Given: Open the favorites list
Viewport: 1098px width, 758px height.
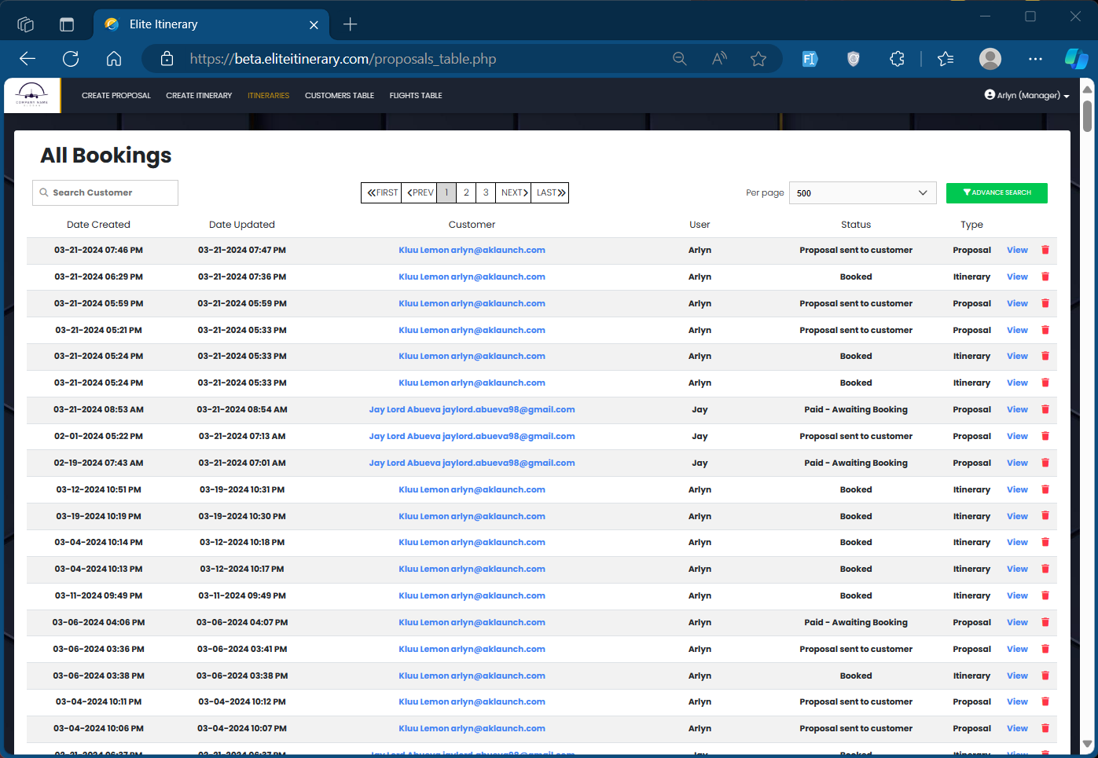Looking at the screenshot, I should coord(946,59).
